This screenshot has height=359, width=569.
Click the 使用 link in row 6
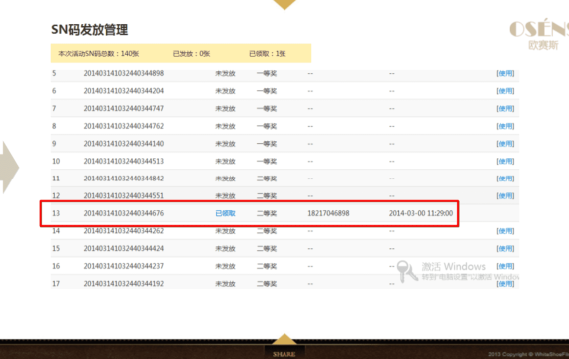(x=505, y=91)
